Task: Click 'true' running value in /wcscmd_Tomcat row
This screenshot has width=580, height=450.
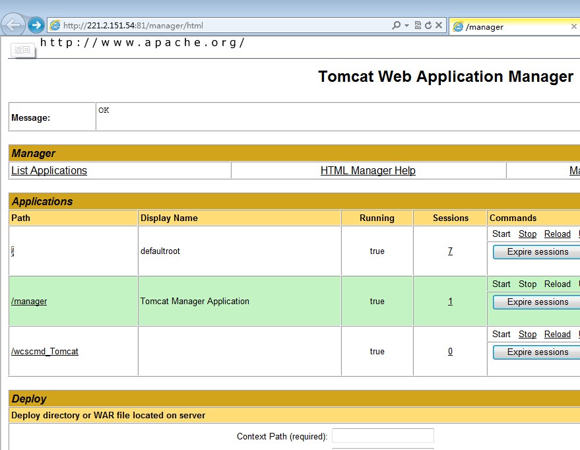Action: click(377, 351)
